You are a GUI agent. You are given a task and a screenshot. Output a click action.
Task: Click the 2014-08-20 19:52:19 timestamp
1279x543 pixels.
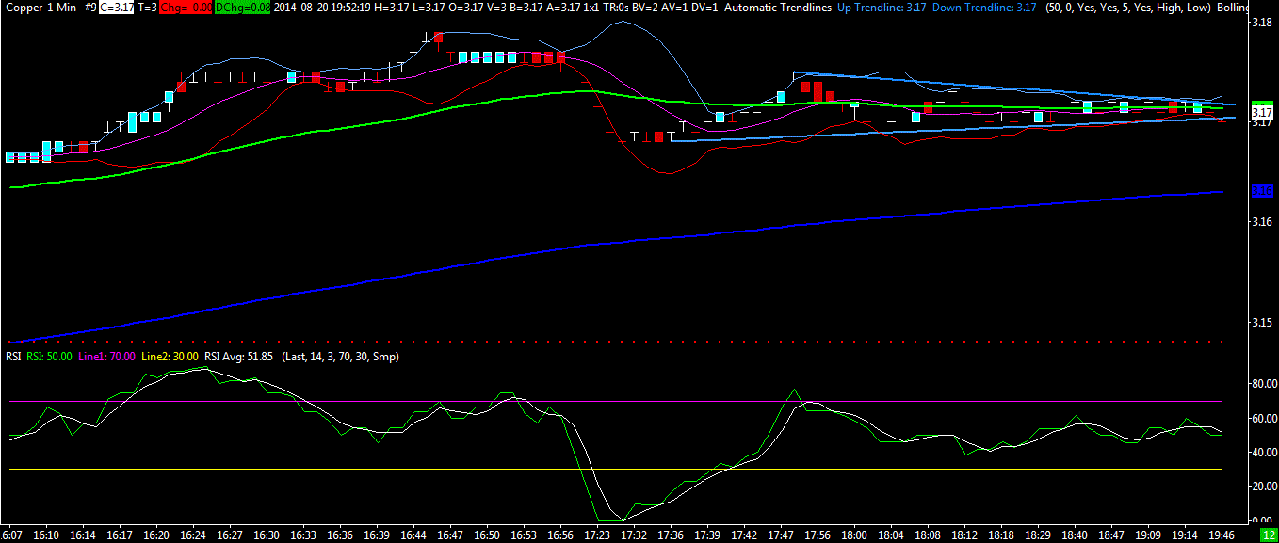(323, 7)
